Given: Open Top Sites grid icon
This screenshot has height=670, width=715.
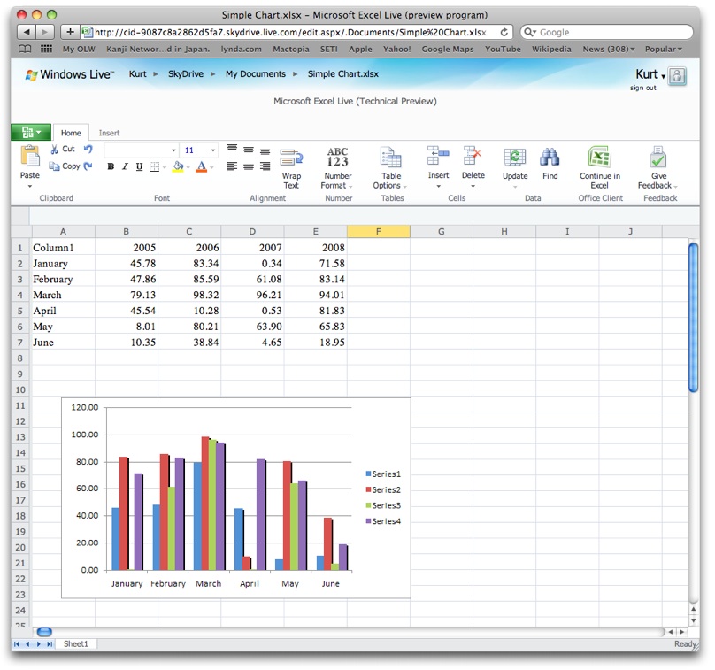Looking at the screenshot, I should click(x=46, y=49).
